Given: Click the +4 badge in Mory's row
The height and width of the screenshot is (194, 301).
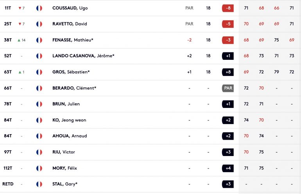Looking at the screenshot, I should (228, 168).
